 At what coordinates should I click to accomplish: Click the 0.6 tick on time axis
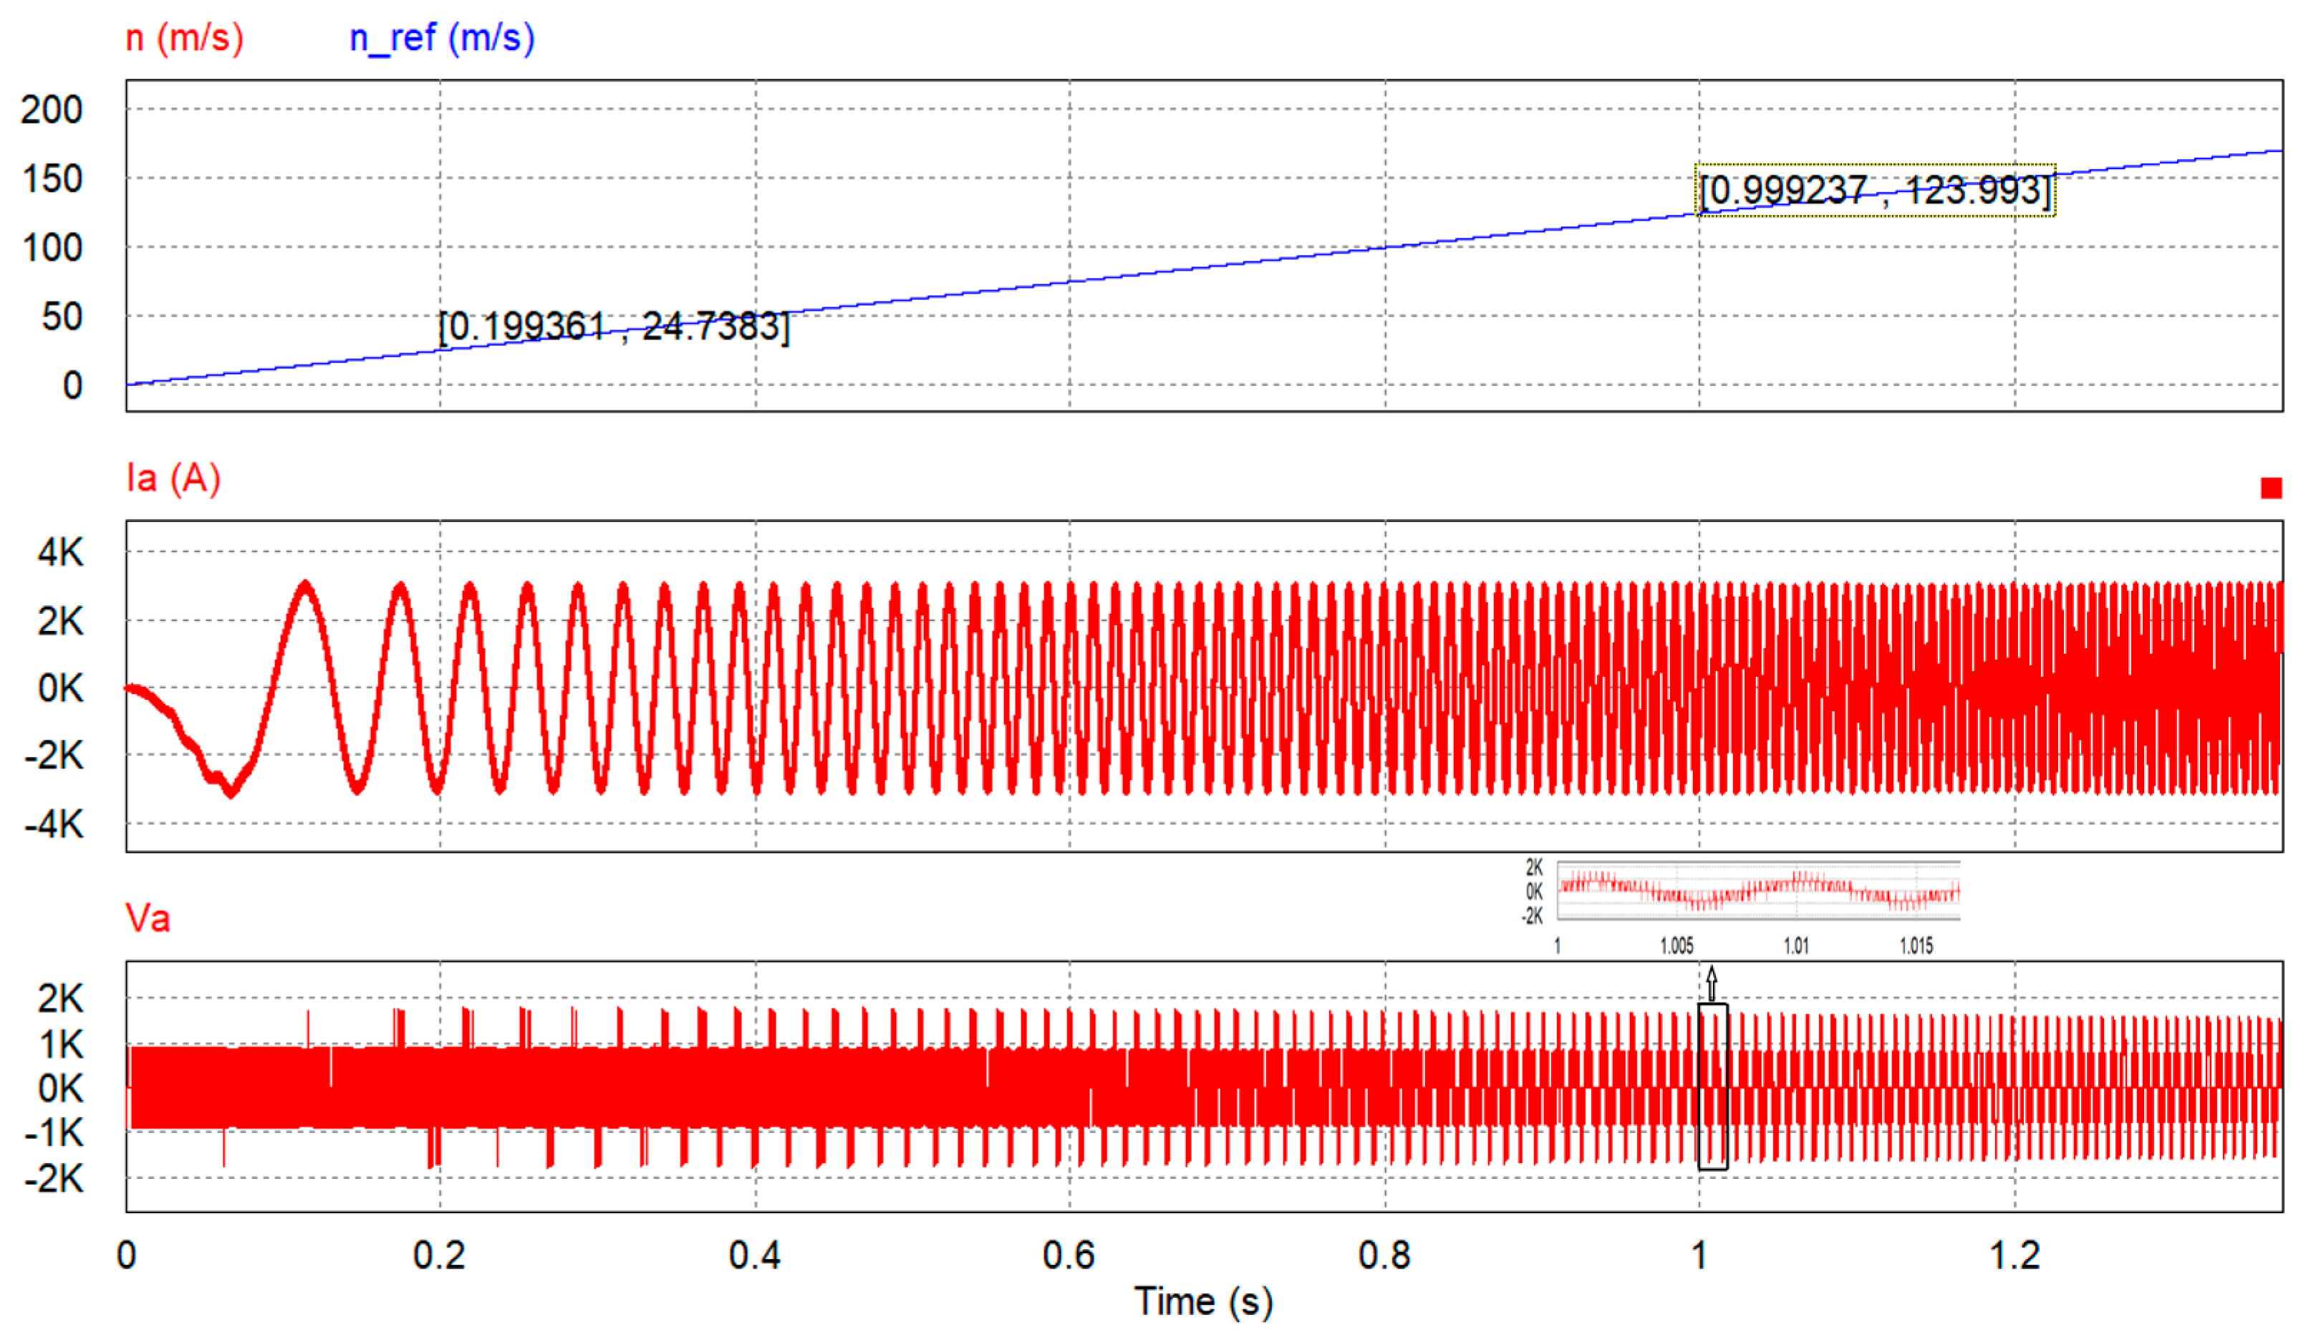(x=1068, y=1255)
